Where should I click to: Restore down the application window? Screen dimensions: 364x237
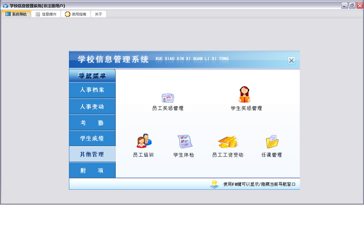(352, 5)
